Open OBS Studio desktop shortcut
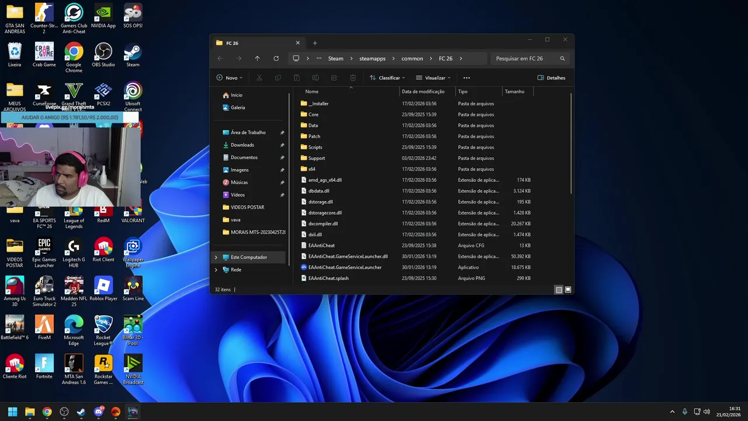748x421 pixels. [103, 56]
